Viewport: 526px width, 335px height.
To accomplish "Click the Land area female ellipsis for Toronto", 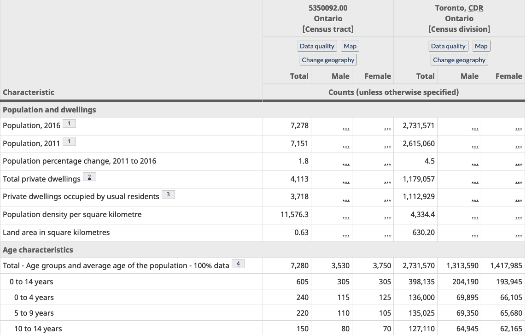I will [x=519, y=235].
